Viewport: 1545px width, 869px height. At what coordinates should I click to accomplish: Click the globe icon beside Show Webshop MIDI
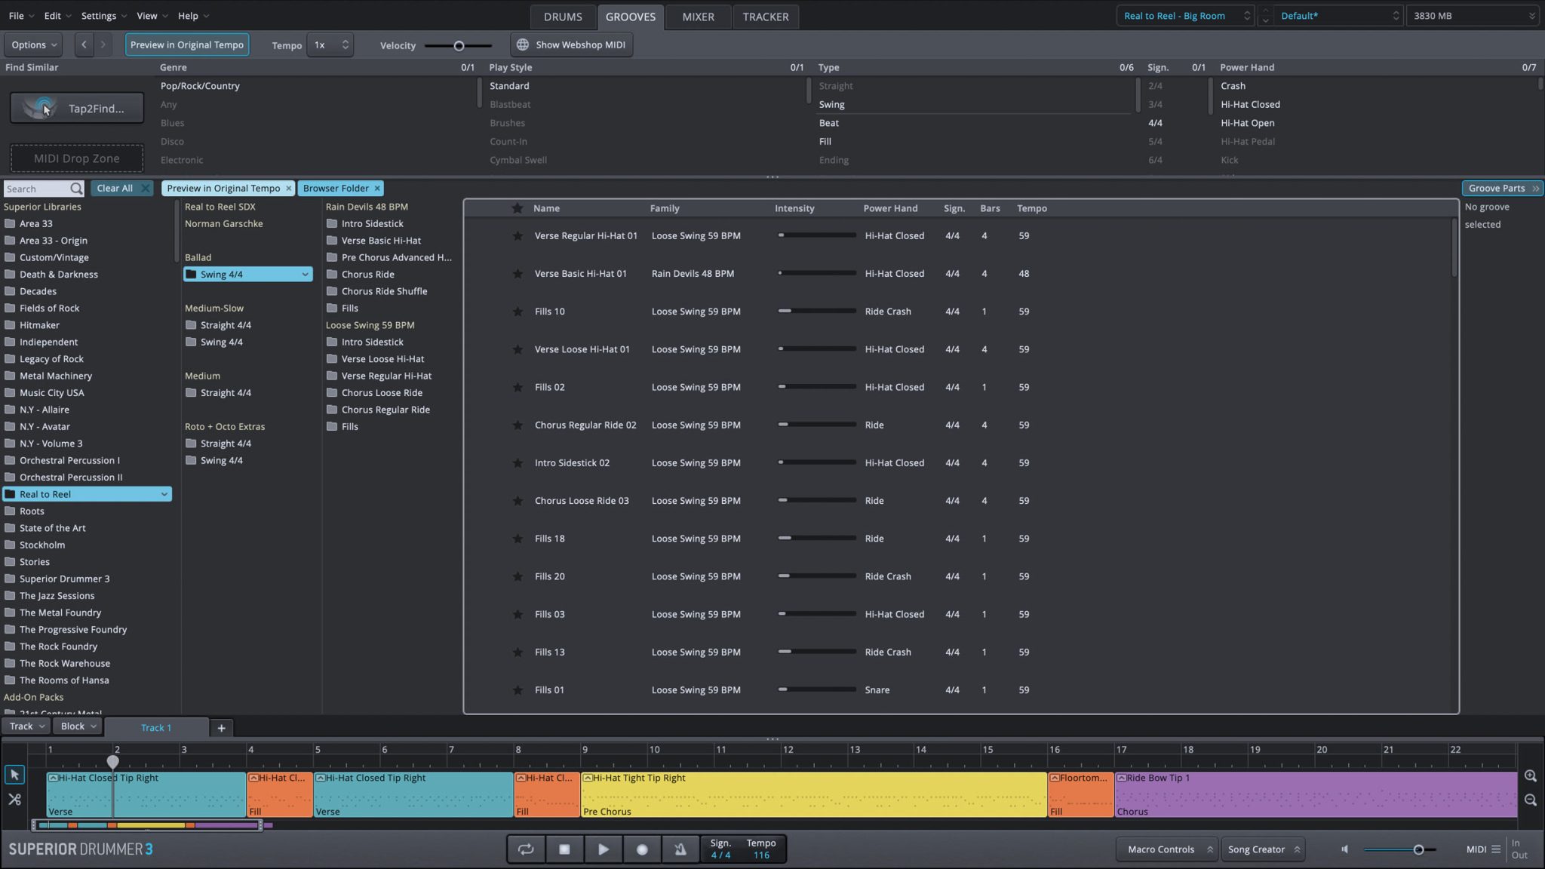pos(522,45)
